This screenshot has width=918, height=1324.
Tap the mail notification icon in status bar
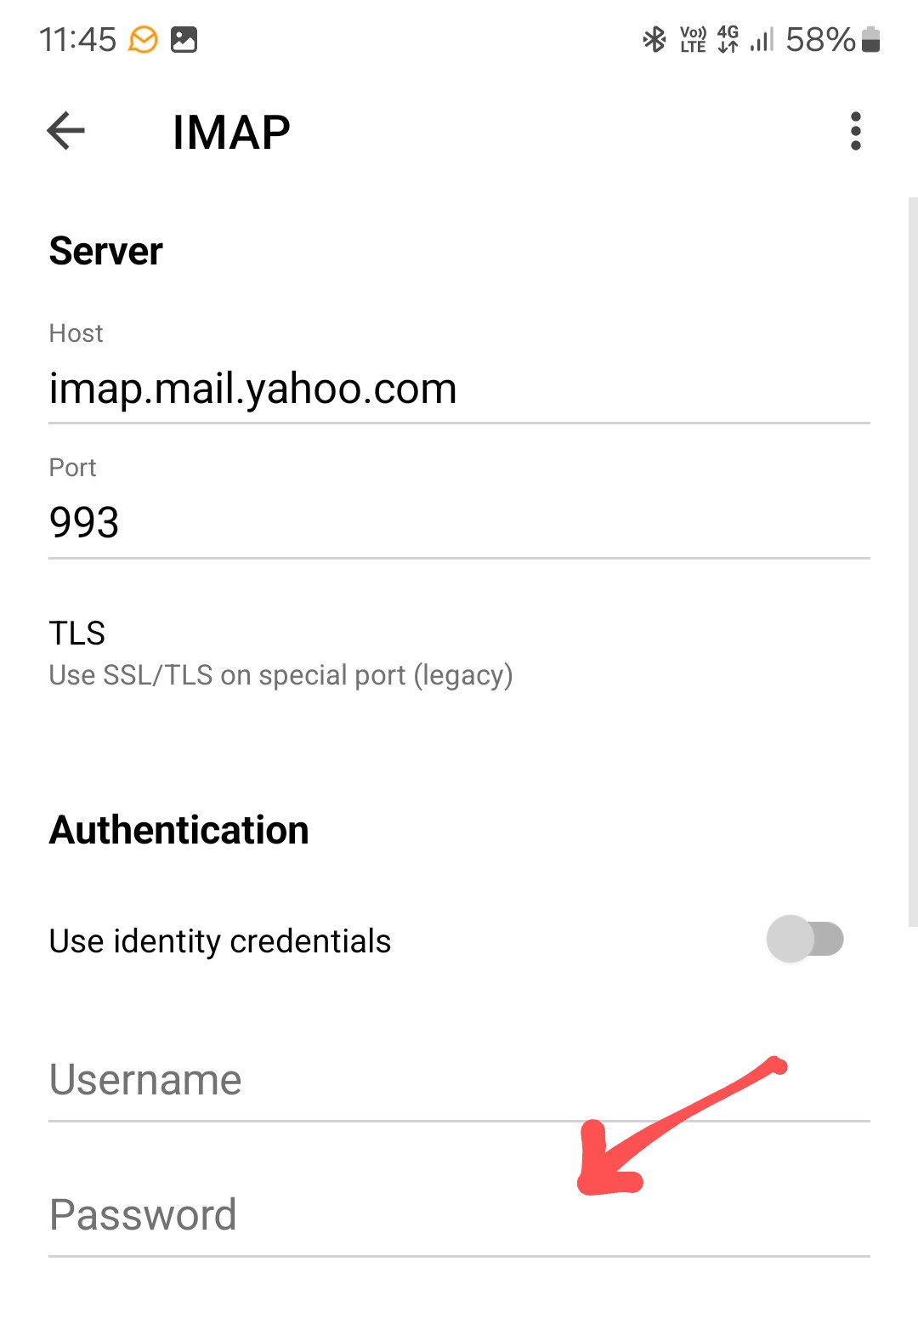(143, 39)
